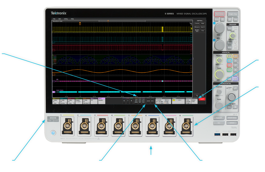The width and height of the screenshot is (265, 172).
Task: Open the Ch 3 settings badge
Action: tap(71, 101)
